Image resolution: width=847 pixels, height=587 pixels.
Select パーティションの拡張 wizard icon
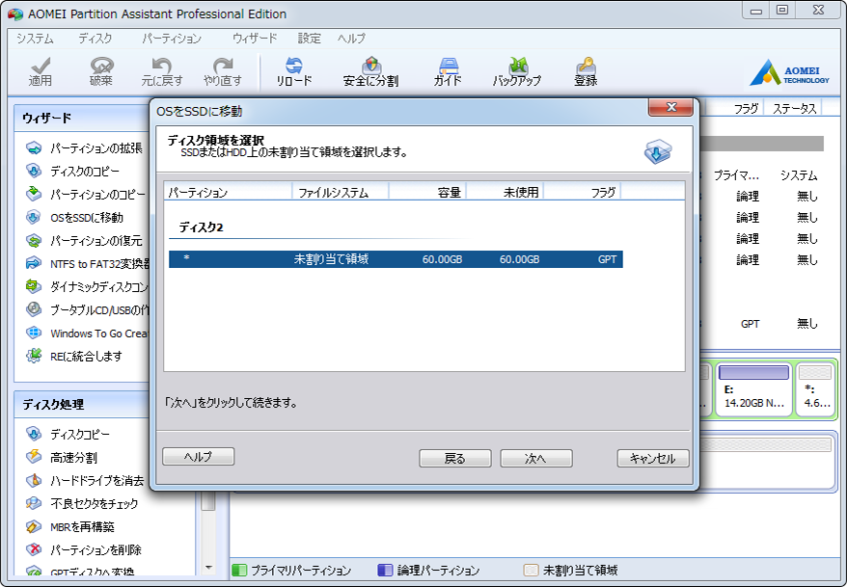click(34, 147)
